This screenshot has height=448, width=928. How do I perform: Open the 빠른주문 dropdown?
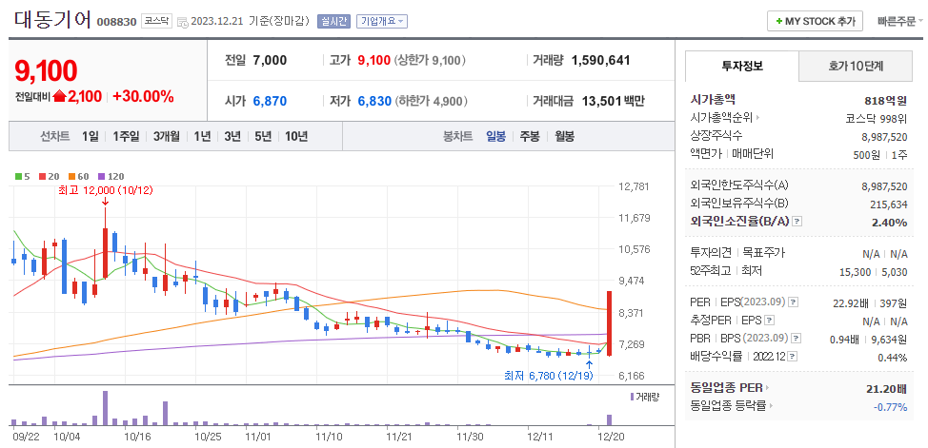[x=899, y=21]
